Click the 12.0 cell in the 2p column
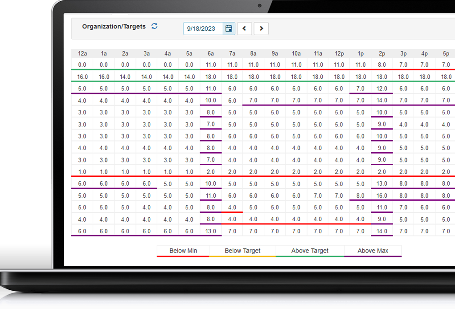Viewport: 455px width, 333px height. point(382,89)
